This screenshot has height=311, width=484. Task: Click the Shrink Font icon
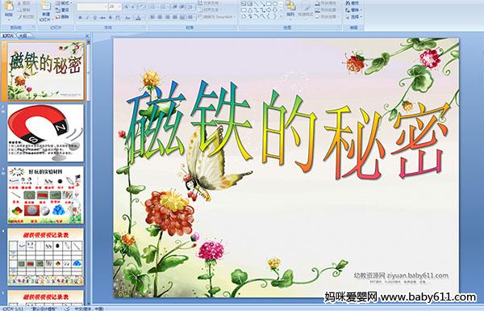pos(134,6)
